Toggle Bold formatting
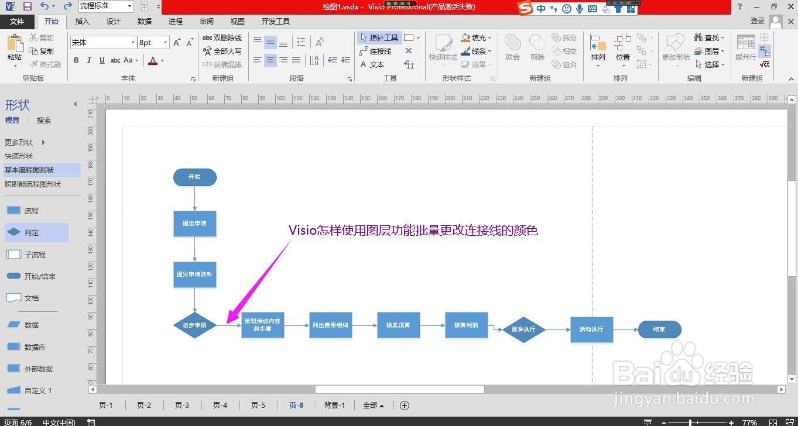Image resolution: width=798 pixels, height=426 pixels. (x=76, y=60)
